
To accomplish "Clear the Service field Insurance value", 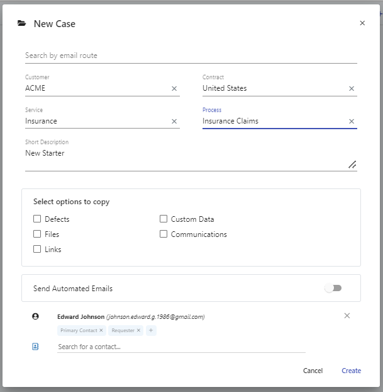I will (174, 122).
